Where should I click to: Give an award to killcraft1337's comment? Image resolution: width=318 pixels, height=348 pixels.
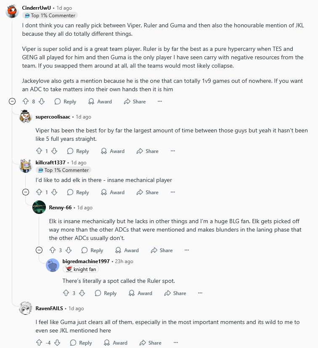[x=113, y=192]
